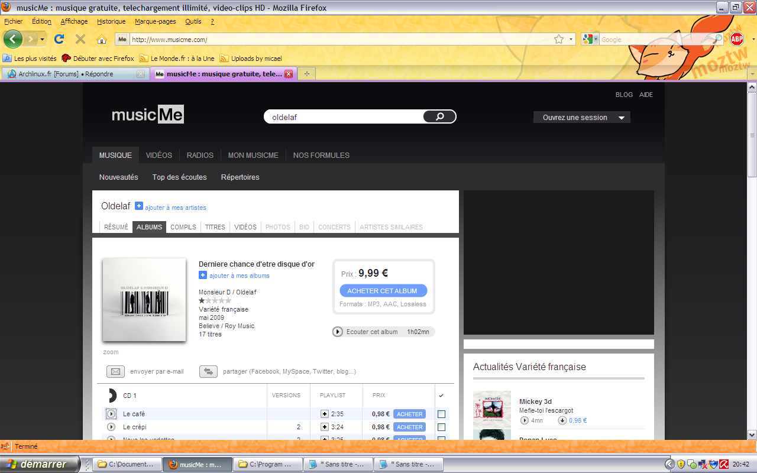This screenshot has height=473, width=757.
Task: Open the list all tabs dropdown
Action: 752,74
